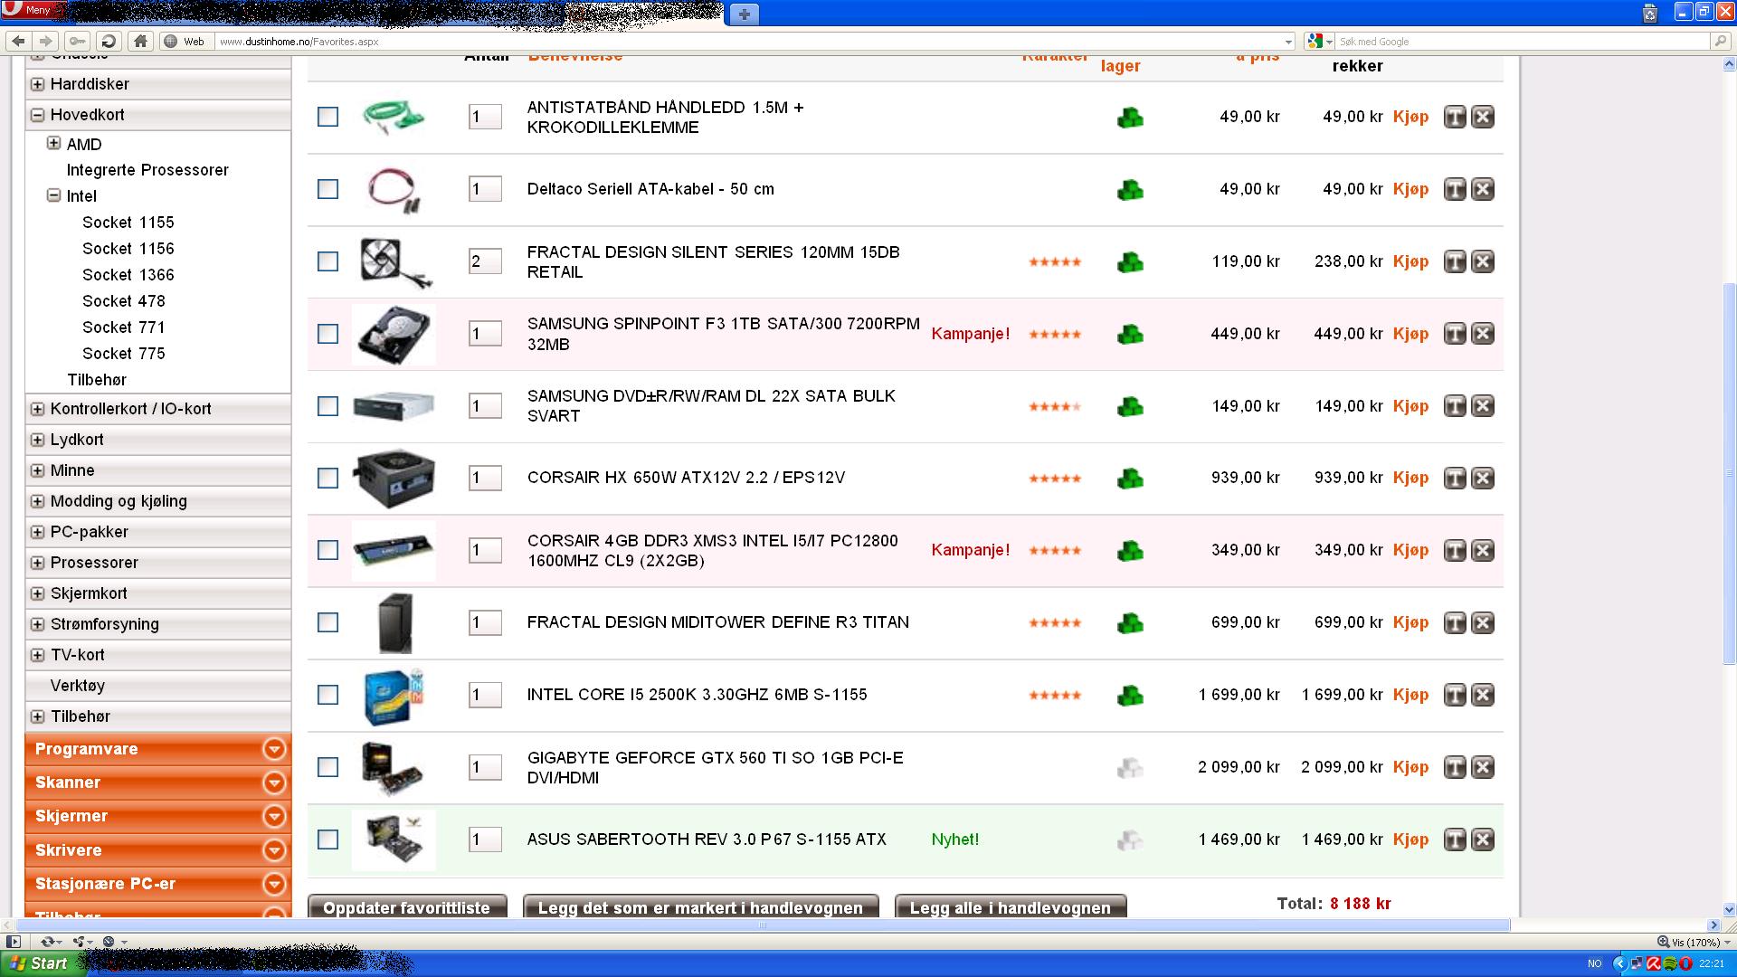Expand Kontrollerkort / IO-kort category

(37, 409)
